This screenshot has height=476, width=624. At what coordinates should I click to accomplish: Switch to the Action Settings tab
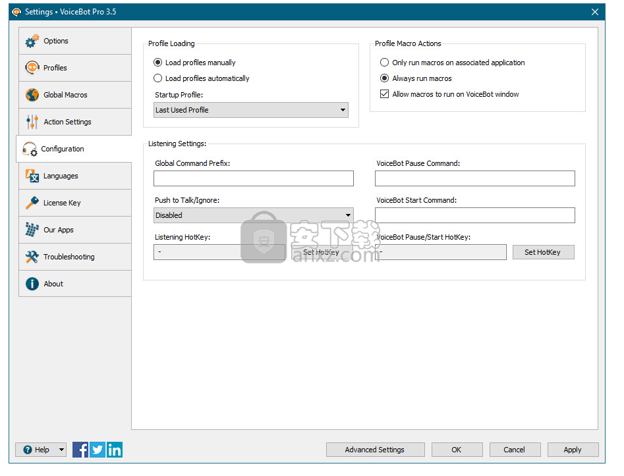(x=75, y=122)
